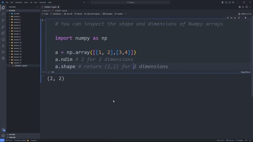Image resolution: width=253 pixels, height=142 pixels.
Task: Go back with navigation arrow
Action: [84, 2]
